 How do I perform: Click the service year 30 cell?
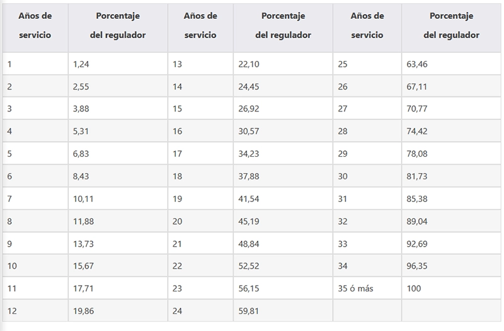pyautogui.click(x=367, y=176)
